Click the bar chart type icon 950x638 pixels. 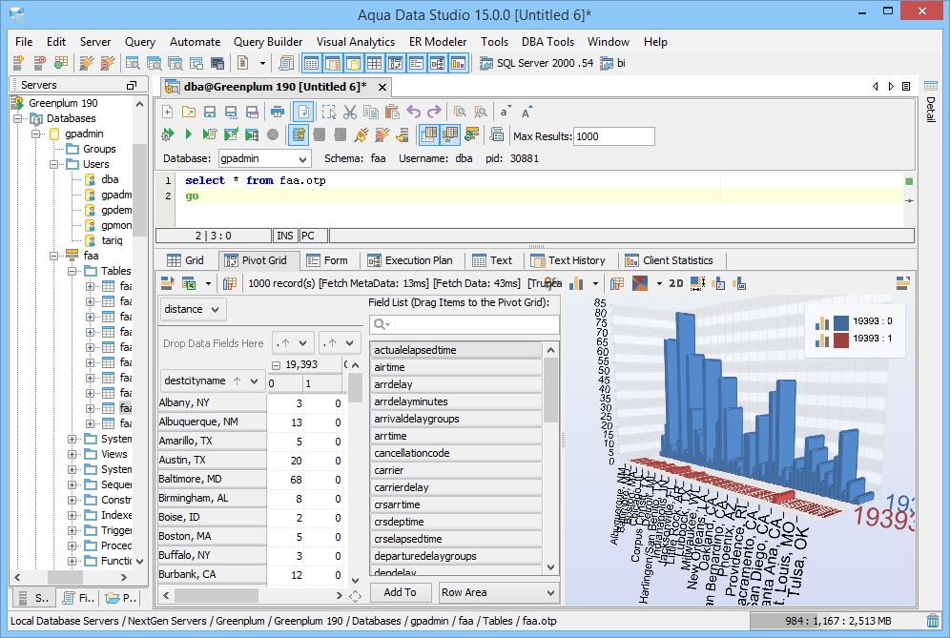[577, 283]
